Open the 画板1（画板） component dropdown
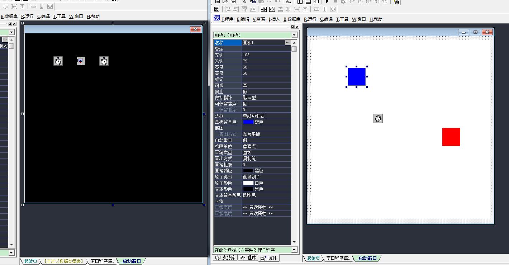The width and height of the screenshot is (509, 265). pos(294,35)
